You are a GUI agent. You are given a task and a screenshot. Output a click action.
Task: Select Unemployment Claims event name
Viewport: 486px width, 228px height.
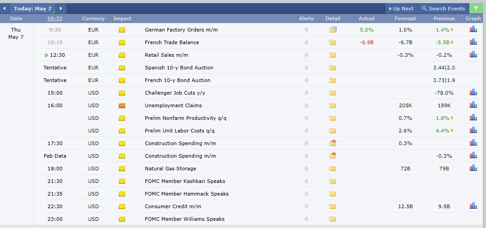coord(173,105)
